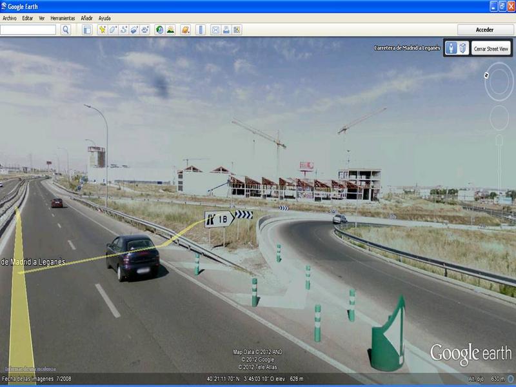Select the ruler measurement tool
The height and width of the screenshot is (387, 516).
[201, 30]
